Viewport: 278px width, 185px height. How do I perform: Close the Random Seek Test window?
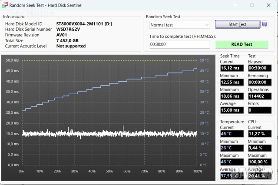click(x=269, y=5)
